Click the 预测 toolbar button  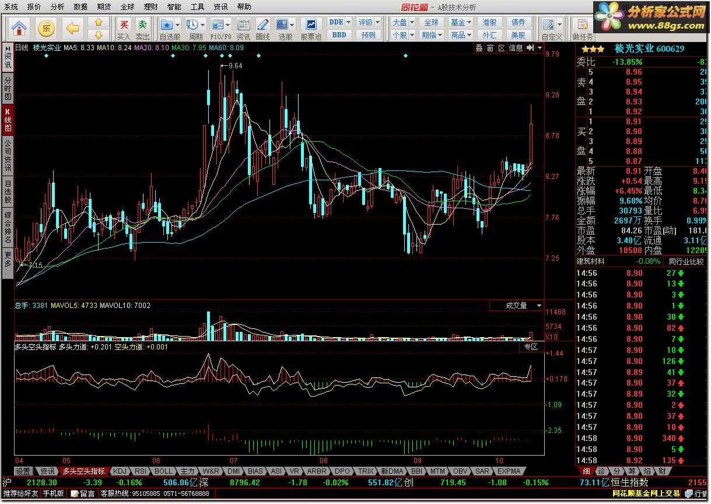tap(368, 34)
